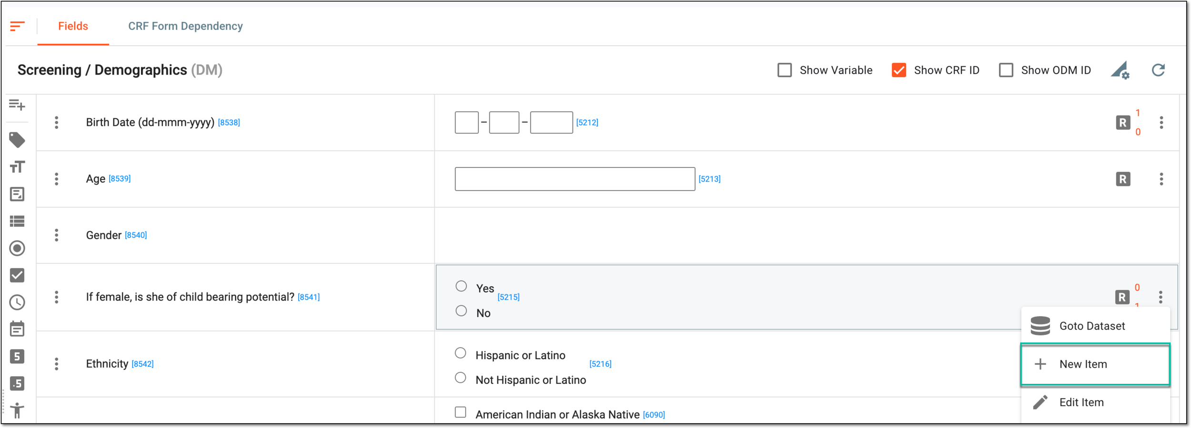The image size is (1191, 428).
Task: Select the list tool icon in sidebar
Action: coord(17,221)
